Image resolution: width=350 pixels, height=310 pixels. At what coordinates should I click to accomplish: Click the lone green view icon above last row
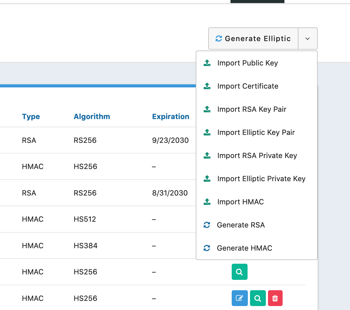(240, 272)
